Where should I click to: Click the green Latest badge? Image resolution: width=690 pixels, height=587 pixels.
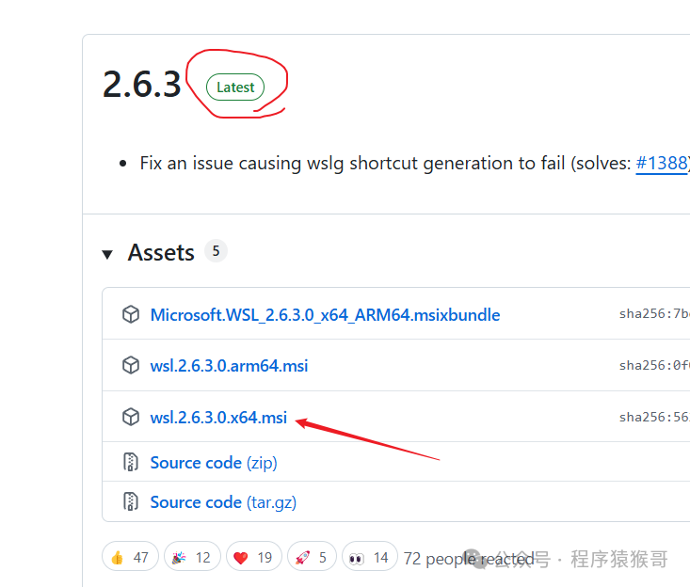235,87
